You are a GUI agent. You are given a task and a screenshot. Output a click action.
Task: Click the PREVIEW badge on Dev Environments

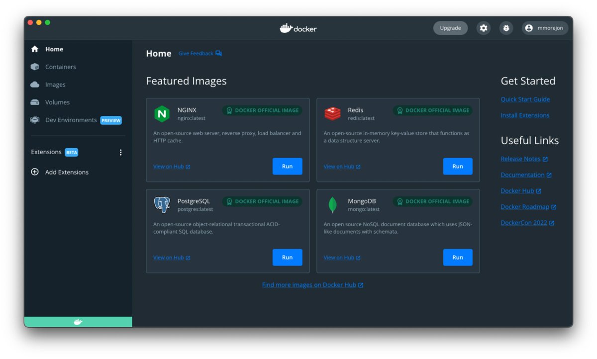pyautogui.click(x=111, y=120)
